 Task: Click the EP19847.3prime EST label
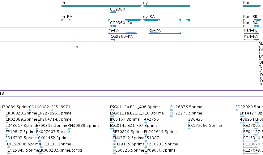[21, 132]
